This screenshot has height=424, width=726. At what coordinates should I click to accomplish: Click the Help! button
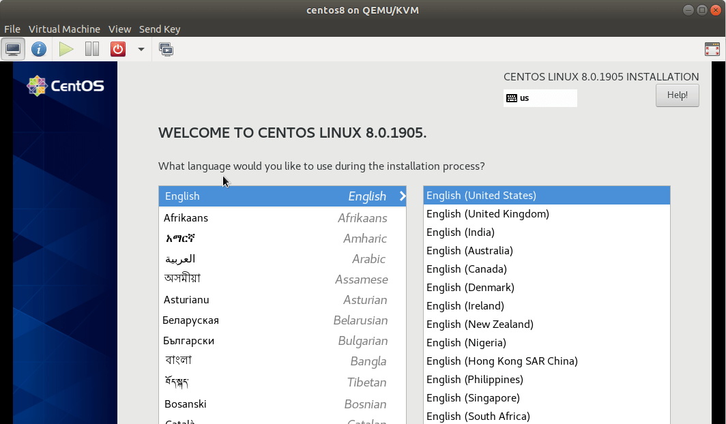point(677,95)
